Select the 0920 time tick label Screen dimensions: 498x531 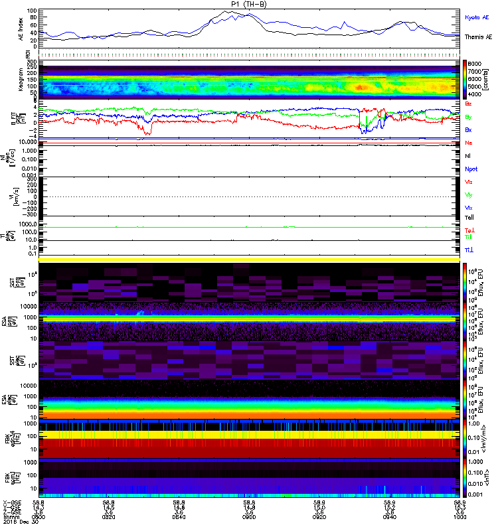[319, 517]
